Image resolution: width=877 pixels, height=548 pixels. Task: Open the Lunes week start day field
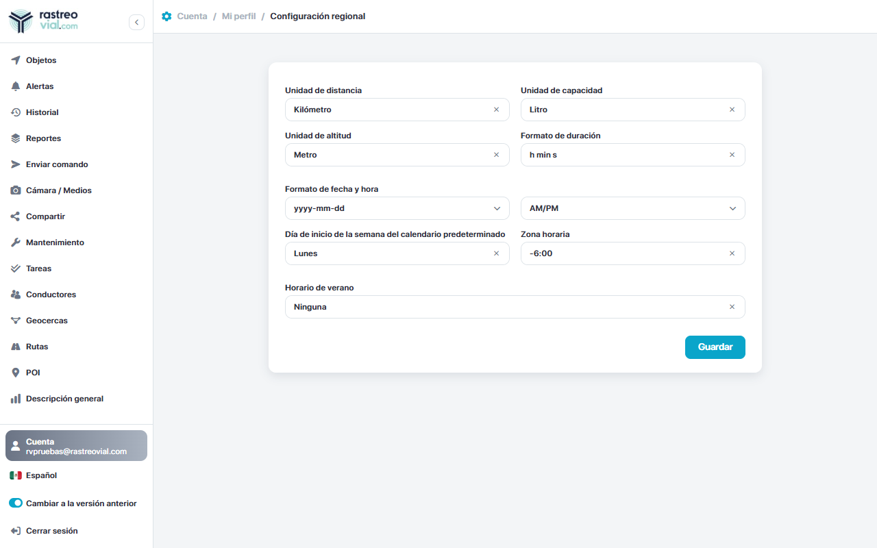tap(397, 253)
